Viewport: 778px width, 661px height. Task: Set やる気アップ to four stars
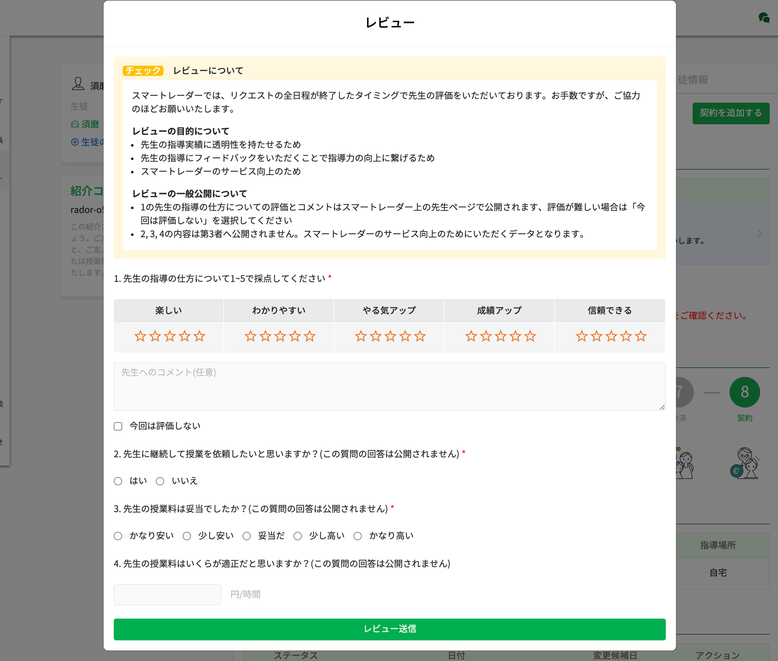coord(405,336)
